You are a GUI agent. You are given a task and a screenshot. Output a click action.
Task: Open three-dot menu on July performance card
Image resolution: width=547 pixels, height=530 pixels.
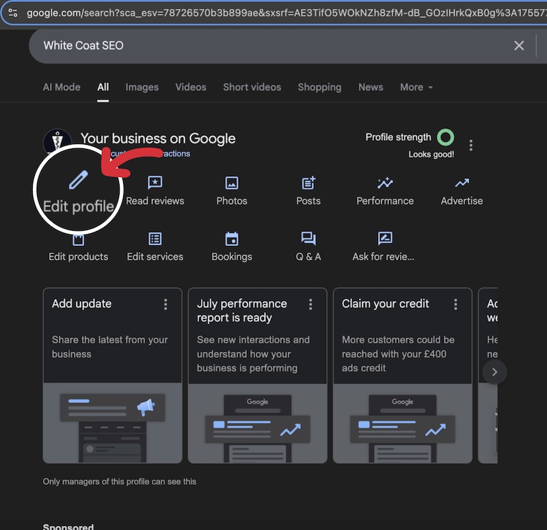(310, 304)
